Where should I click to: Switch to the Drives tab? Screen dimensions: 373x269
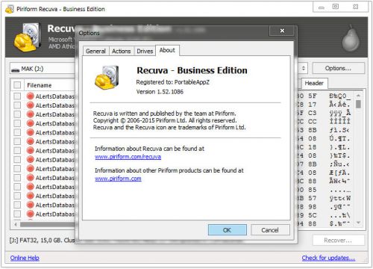(145, 51)
